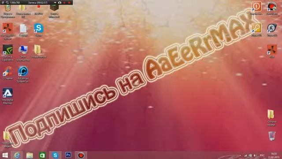Image resolution: width=282 pixels, height=159 pixels.
Task: Open the network tray icon
Action: 245,155
